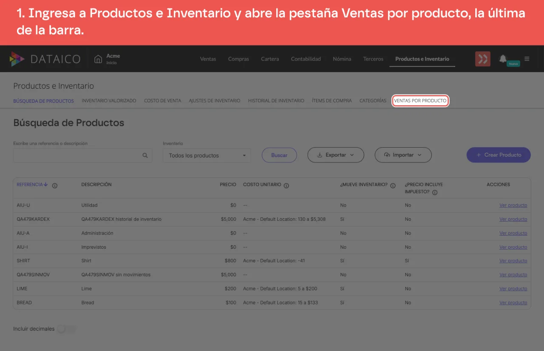Click info icon next to Costo Unitario

286,185
